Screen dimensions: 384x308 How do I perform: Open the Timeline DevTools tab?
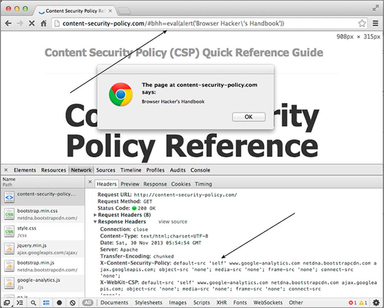tap(131, 170)
